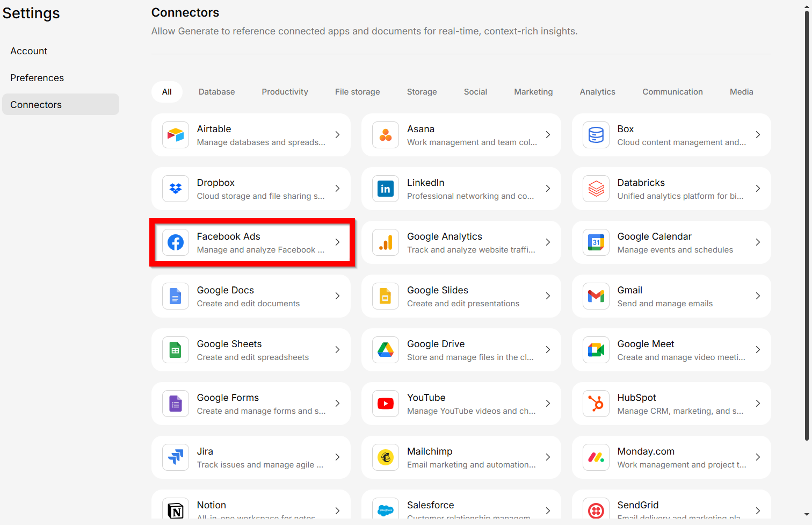Screen dimensions: 812x525
Task: Click the Dropbox logo icon
Action: (176, 189)
